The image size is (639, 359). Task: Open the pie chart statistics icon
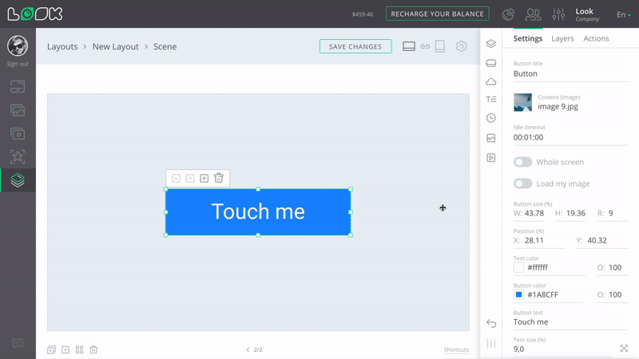(x=508, y=14)
